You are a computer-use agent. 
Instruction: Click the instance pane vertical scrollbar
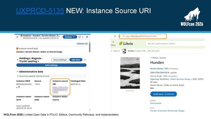(x=90, y=47)
